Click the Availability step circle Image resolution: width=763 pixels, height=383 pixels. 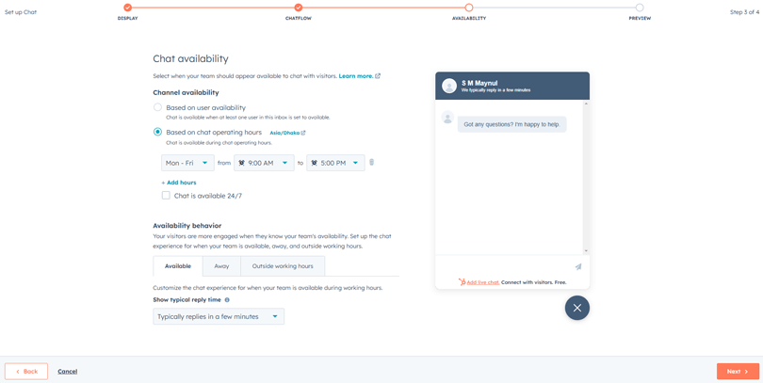point(468,8)
